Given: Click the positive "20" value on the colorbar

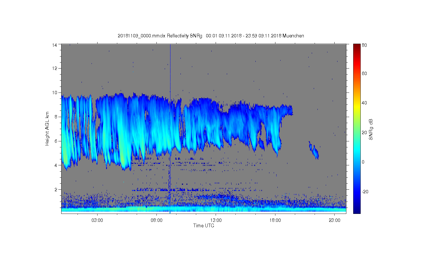Looking at the screenshot, I should [364, 132].
